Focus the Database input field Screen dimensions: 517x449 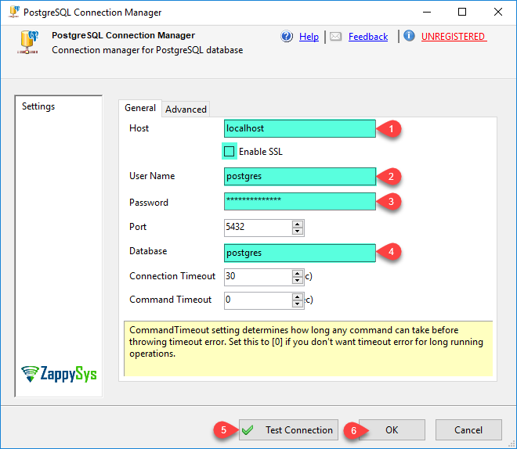(300, 253)
